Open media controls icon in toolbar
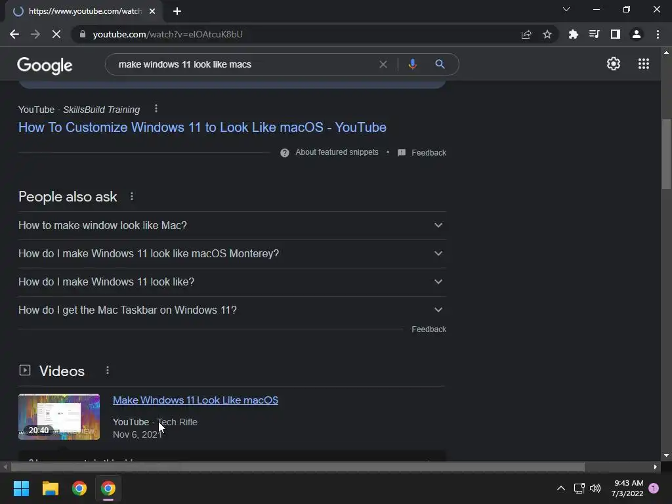The width and height of the screenshot is (672, 504). [x=595, y=34]
